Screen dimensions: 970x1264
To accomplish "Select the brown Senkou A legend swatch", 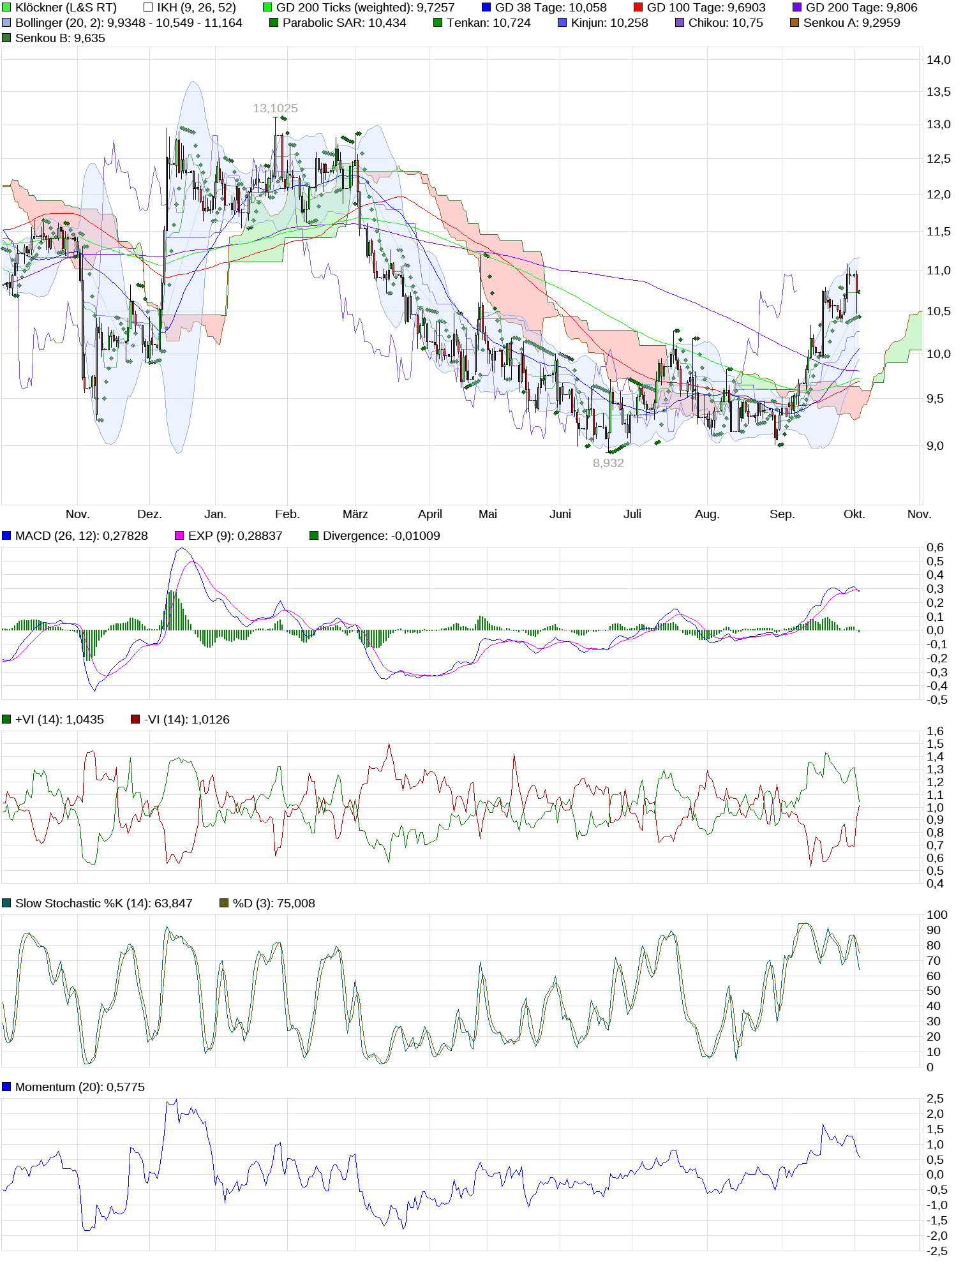I will (x=795, y=23).
